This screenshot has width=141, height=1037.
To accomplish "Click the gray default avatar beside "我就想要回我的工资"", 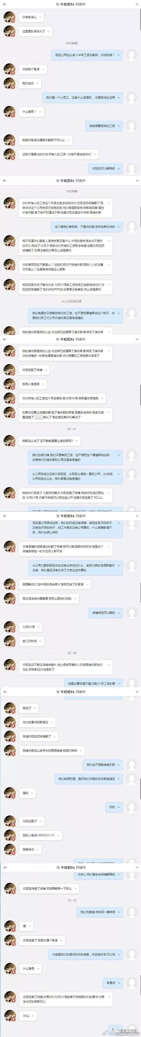I will tap(131, 126).
